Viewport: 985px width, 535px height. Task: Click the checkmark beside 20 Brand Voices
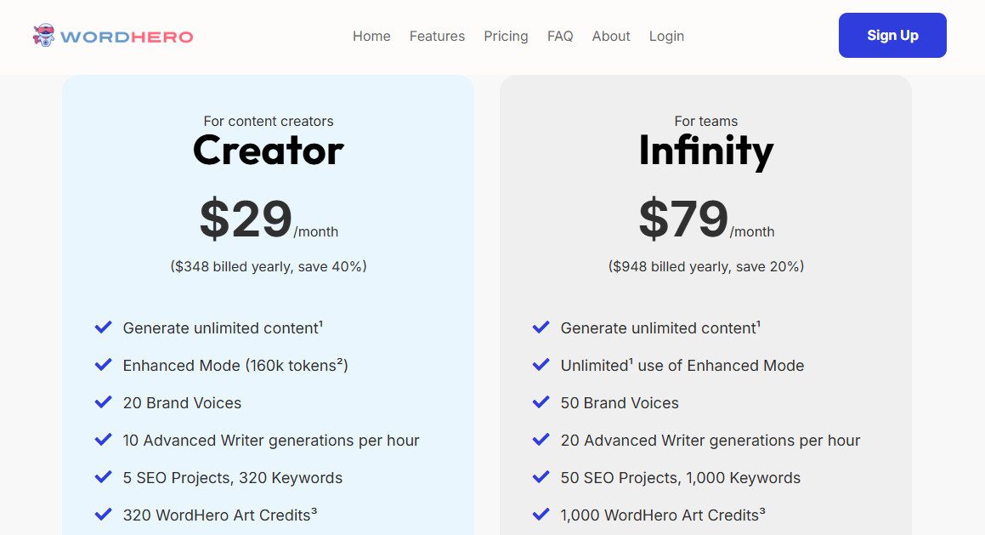pyautogui.click(x=104, y=401)
